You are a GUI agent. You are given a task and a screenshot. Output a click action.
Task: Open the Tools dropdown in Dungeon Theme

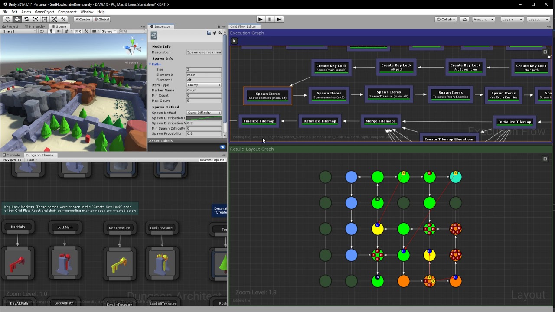tap(31, 160)
